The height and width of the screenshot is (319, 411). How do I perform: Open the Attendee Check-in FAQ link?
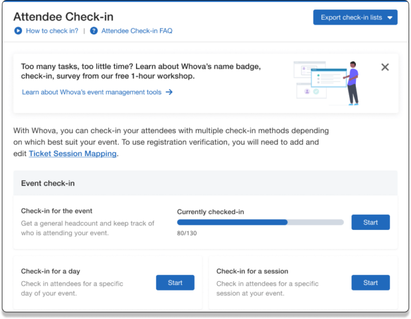[x=137, y=30]
